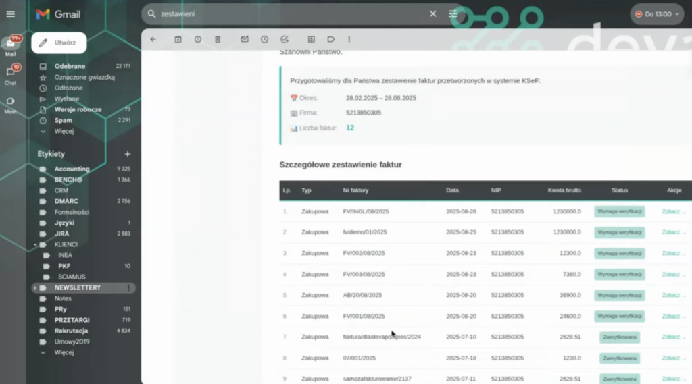692x384 pixels.
Task: Click the Utwórz compose button
Action: 59,43
